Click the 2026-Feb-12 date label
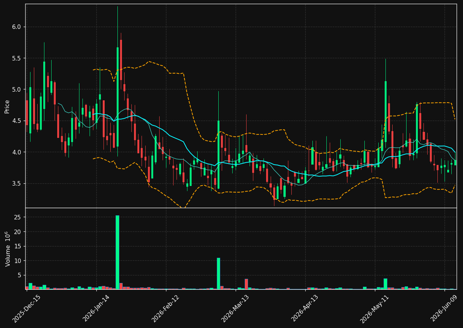This screenshot has height=328, width=463. pos(166,308)
